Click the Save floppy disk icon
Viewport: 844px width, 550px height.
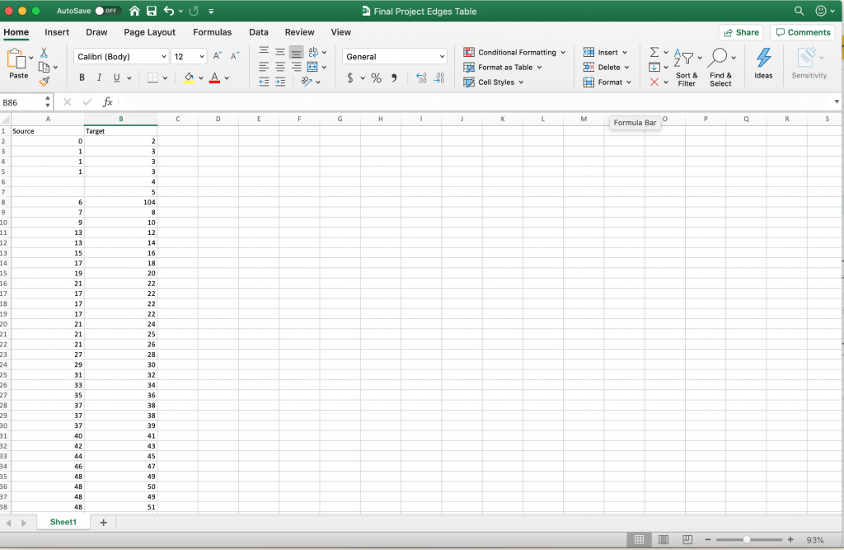click(x=151, y=11)
